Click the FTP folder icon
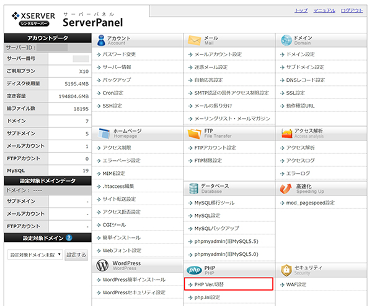372x306 pixels. [194, 134]
